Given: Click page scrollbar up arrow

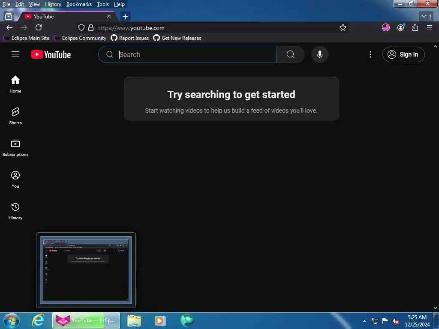Looking at the screenshot, I should pos(436,46).
